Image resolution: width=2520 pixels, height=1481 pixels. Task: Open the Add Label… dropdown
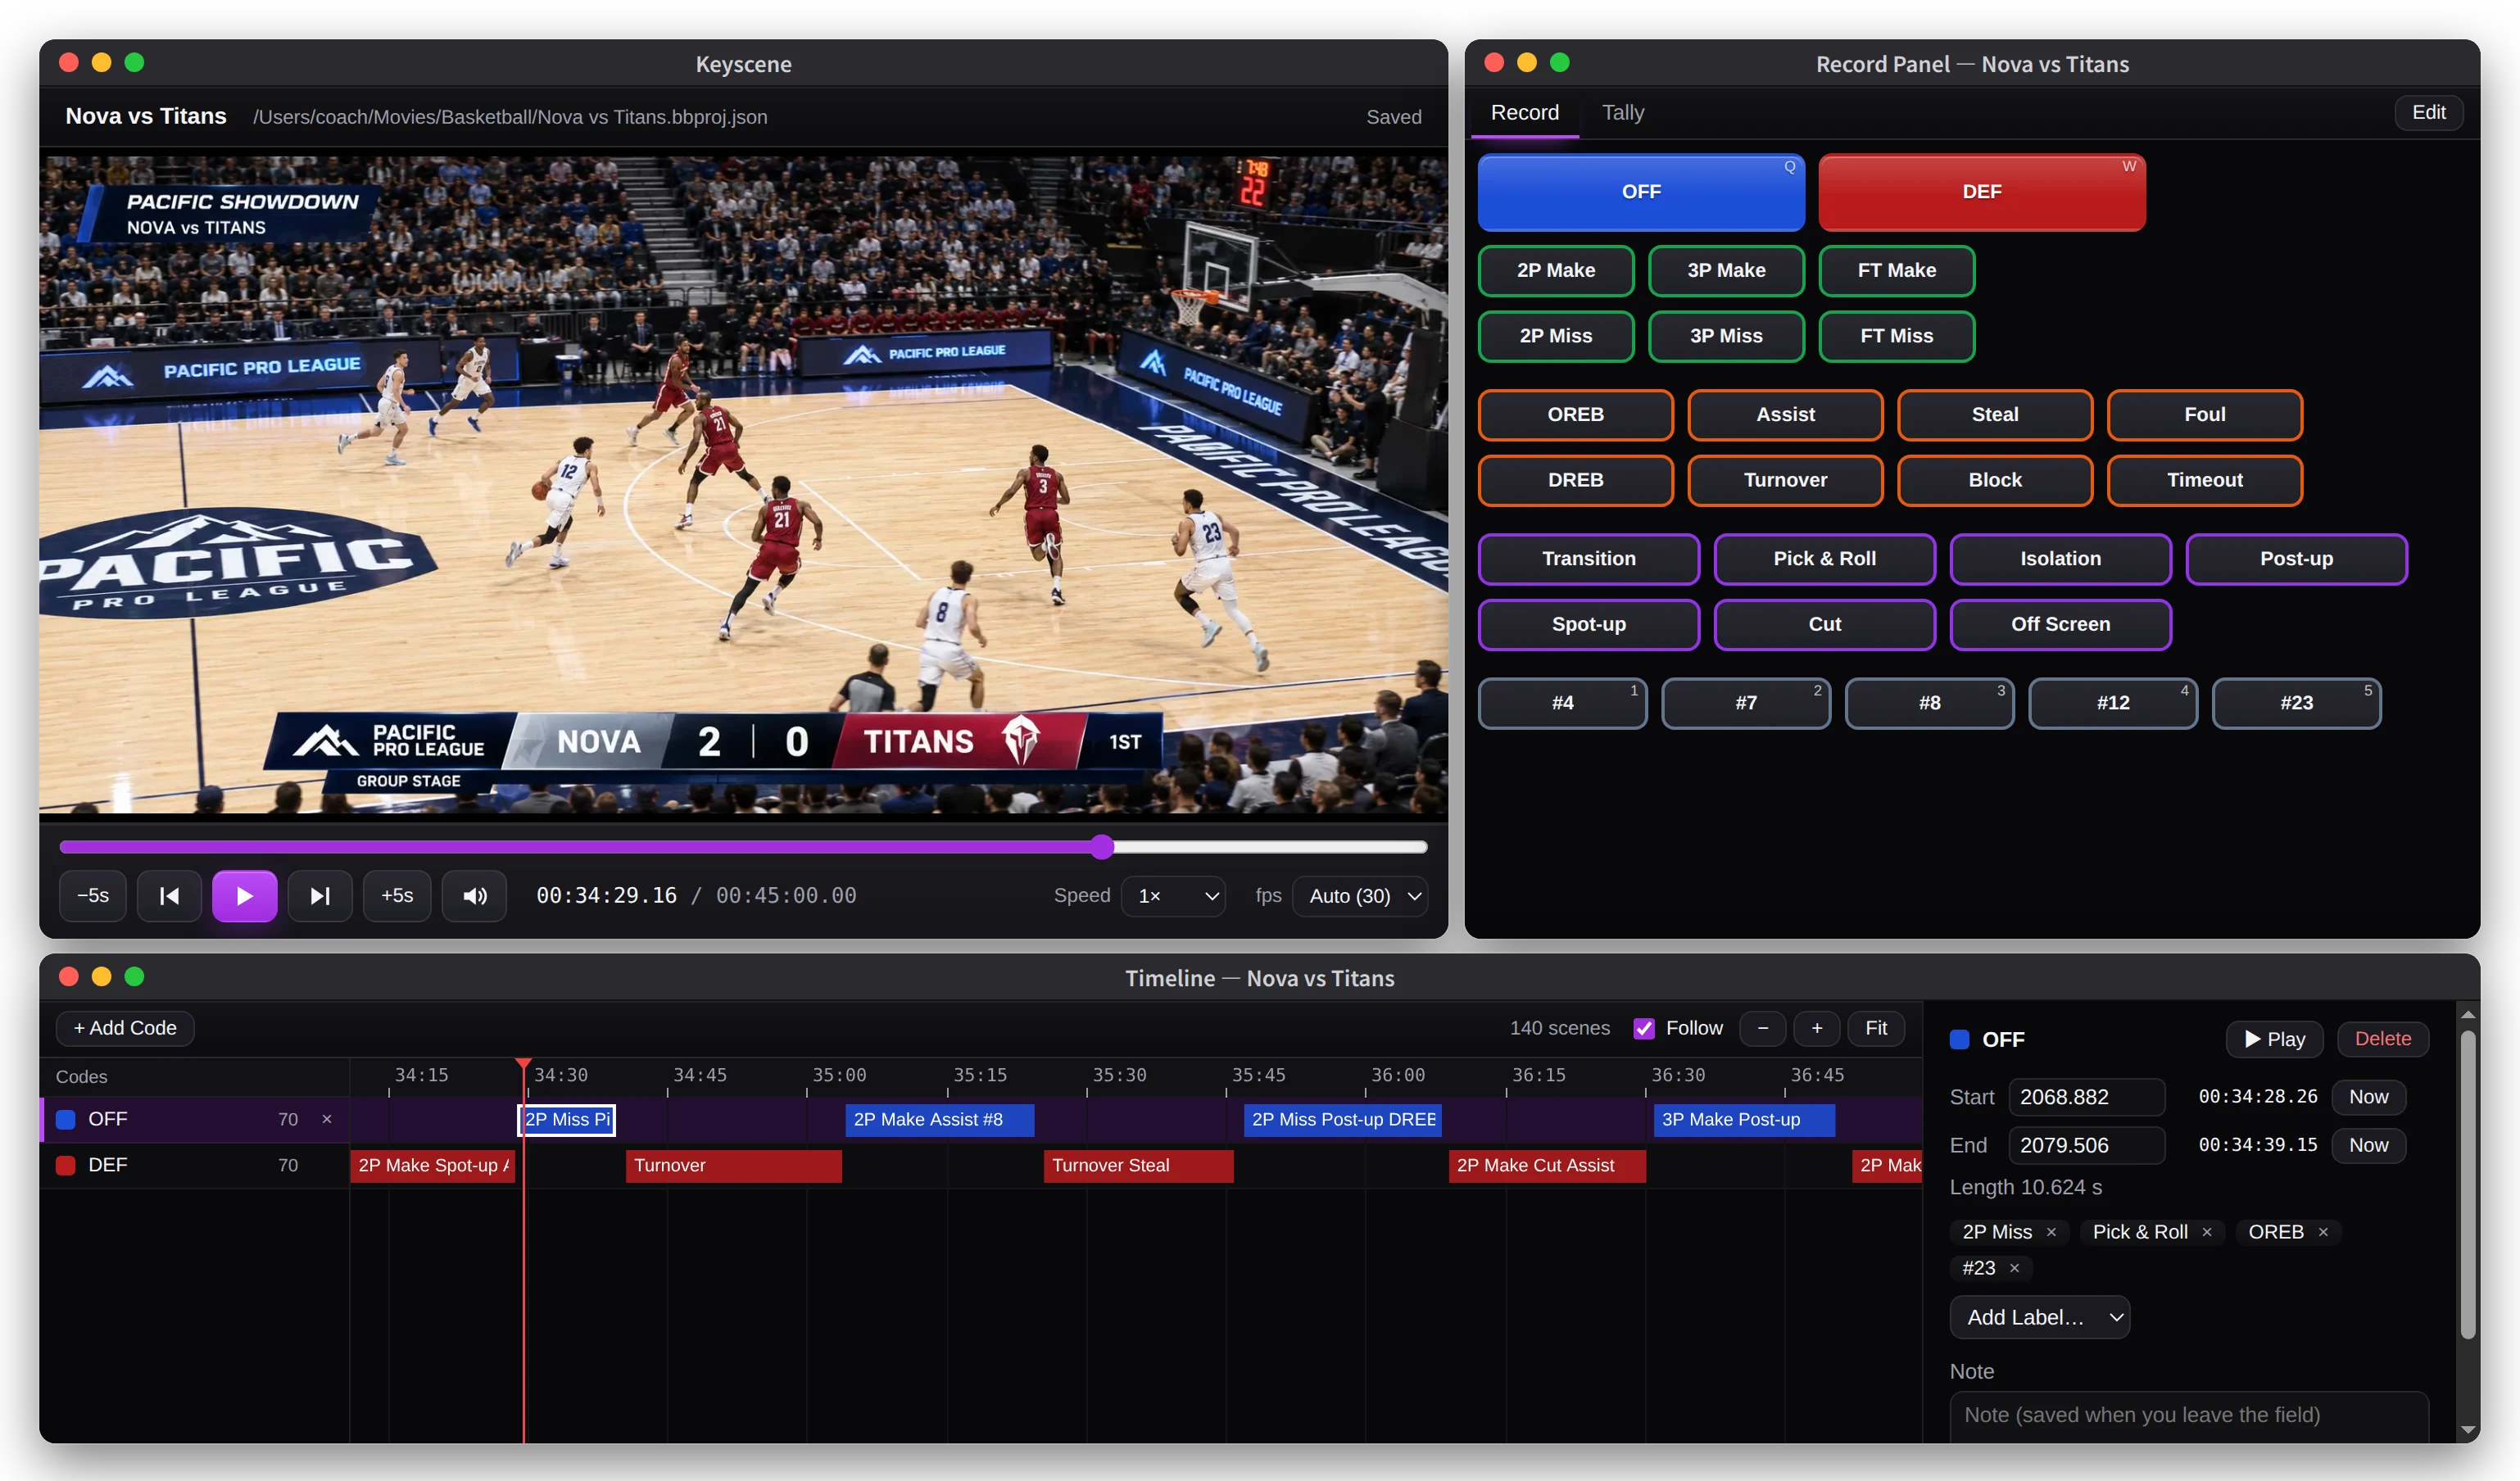click(x=2040, y=1317)
